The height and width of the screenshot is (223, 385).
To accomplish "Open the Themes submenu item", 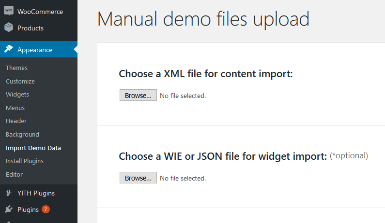I will click(16, 68).
